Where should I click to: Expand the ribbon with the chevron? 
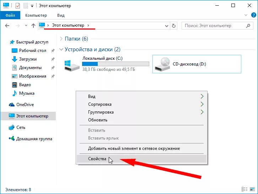(x=246, y=15)
